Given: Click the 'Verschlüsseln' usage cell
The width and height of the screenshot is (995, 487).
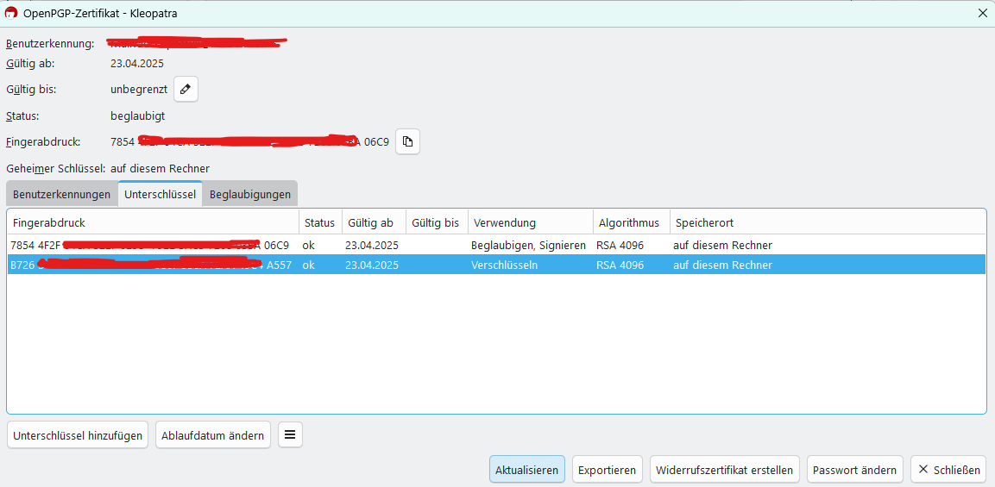Looking at the screenshot, I should 505,265.
